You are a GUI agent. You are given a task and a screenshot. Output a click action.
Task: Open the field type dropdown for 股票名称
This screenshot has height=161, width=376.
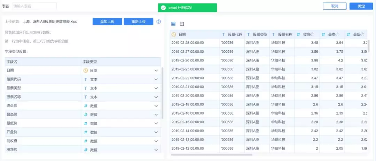[x=156, y=97]
